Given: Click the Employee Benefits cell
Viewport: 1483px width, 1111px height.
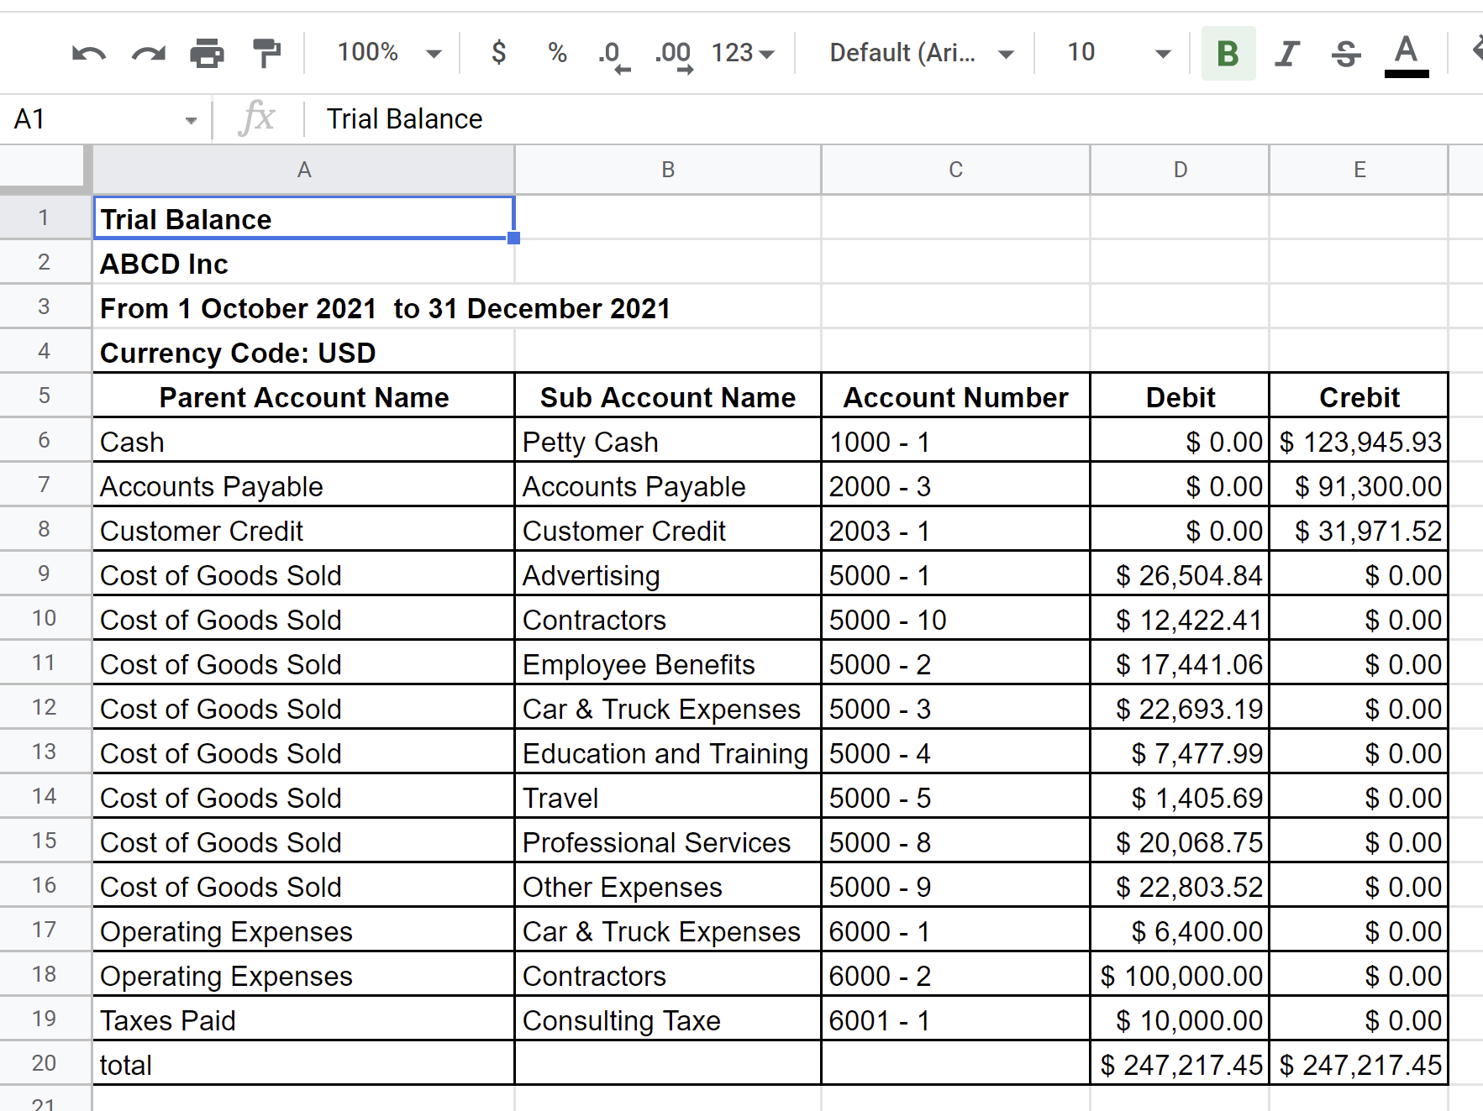Looking at the screenshot, I should [x=668, y=664].
